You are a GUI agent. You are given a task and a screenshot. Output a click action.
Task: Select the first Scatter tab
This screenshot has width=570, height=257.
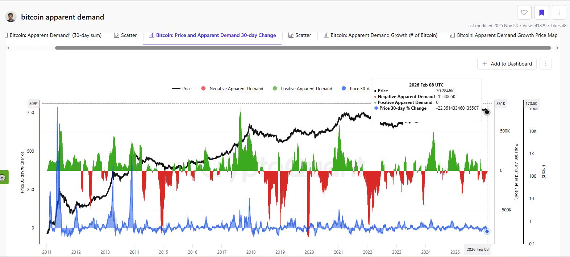(125, 35)
